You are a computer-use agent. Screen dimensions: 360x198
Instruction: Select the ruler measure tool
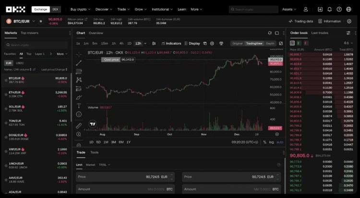point(79,125)
